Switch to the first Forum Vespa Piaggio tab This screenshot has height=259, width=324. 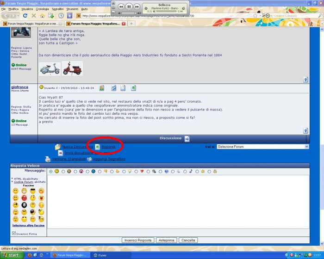tap(32, 24)
